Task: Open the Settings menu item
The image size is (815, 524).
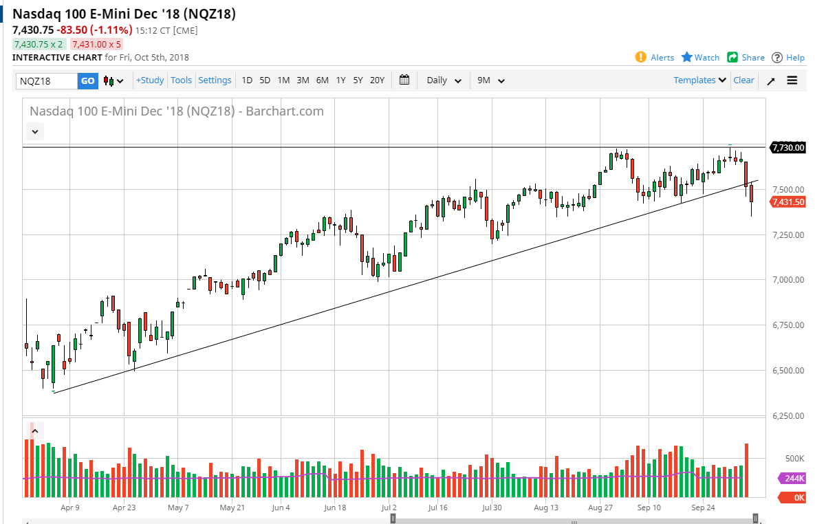Action: click(x=215, y=80)
